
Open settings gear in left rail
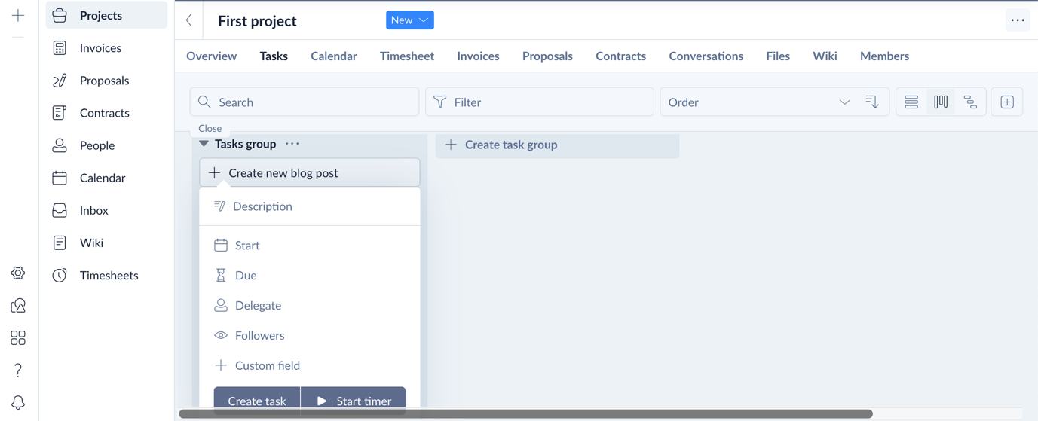tap(18, 273)
